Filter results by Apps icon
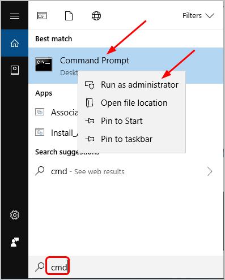The height and width of the screenshot is (280, 225). coord(42,16)
